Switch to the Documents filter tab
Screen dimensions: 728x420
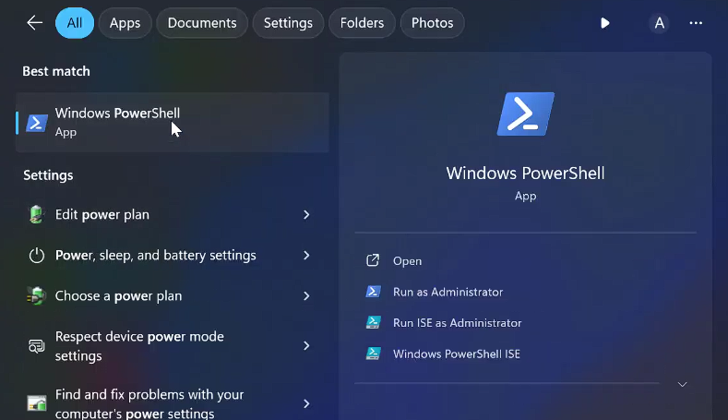(x=202, y=23)
